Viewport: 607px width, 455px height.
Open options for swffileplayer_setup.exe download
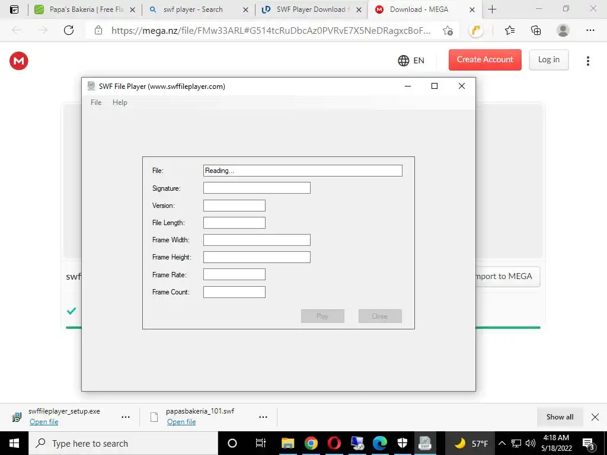pyautogui.click(x=126, y=417)
